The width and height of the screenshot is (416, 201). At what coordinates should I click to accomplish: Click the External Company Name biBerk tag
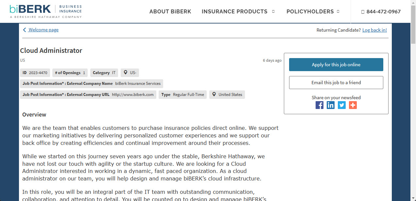[x=92, y=84]
